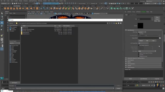Enable the Pre Filter checkbox
This screenshot has width=165, height=92.
tap(139, 34)
